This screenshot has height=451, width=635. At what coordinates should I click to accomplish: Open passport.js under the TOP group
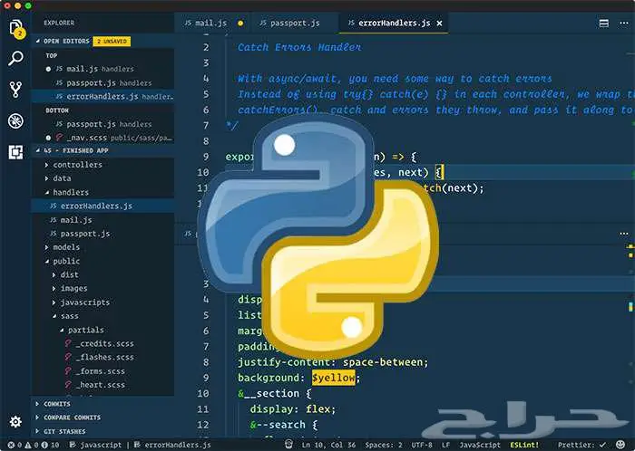click(x=103, y=82)
